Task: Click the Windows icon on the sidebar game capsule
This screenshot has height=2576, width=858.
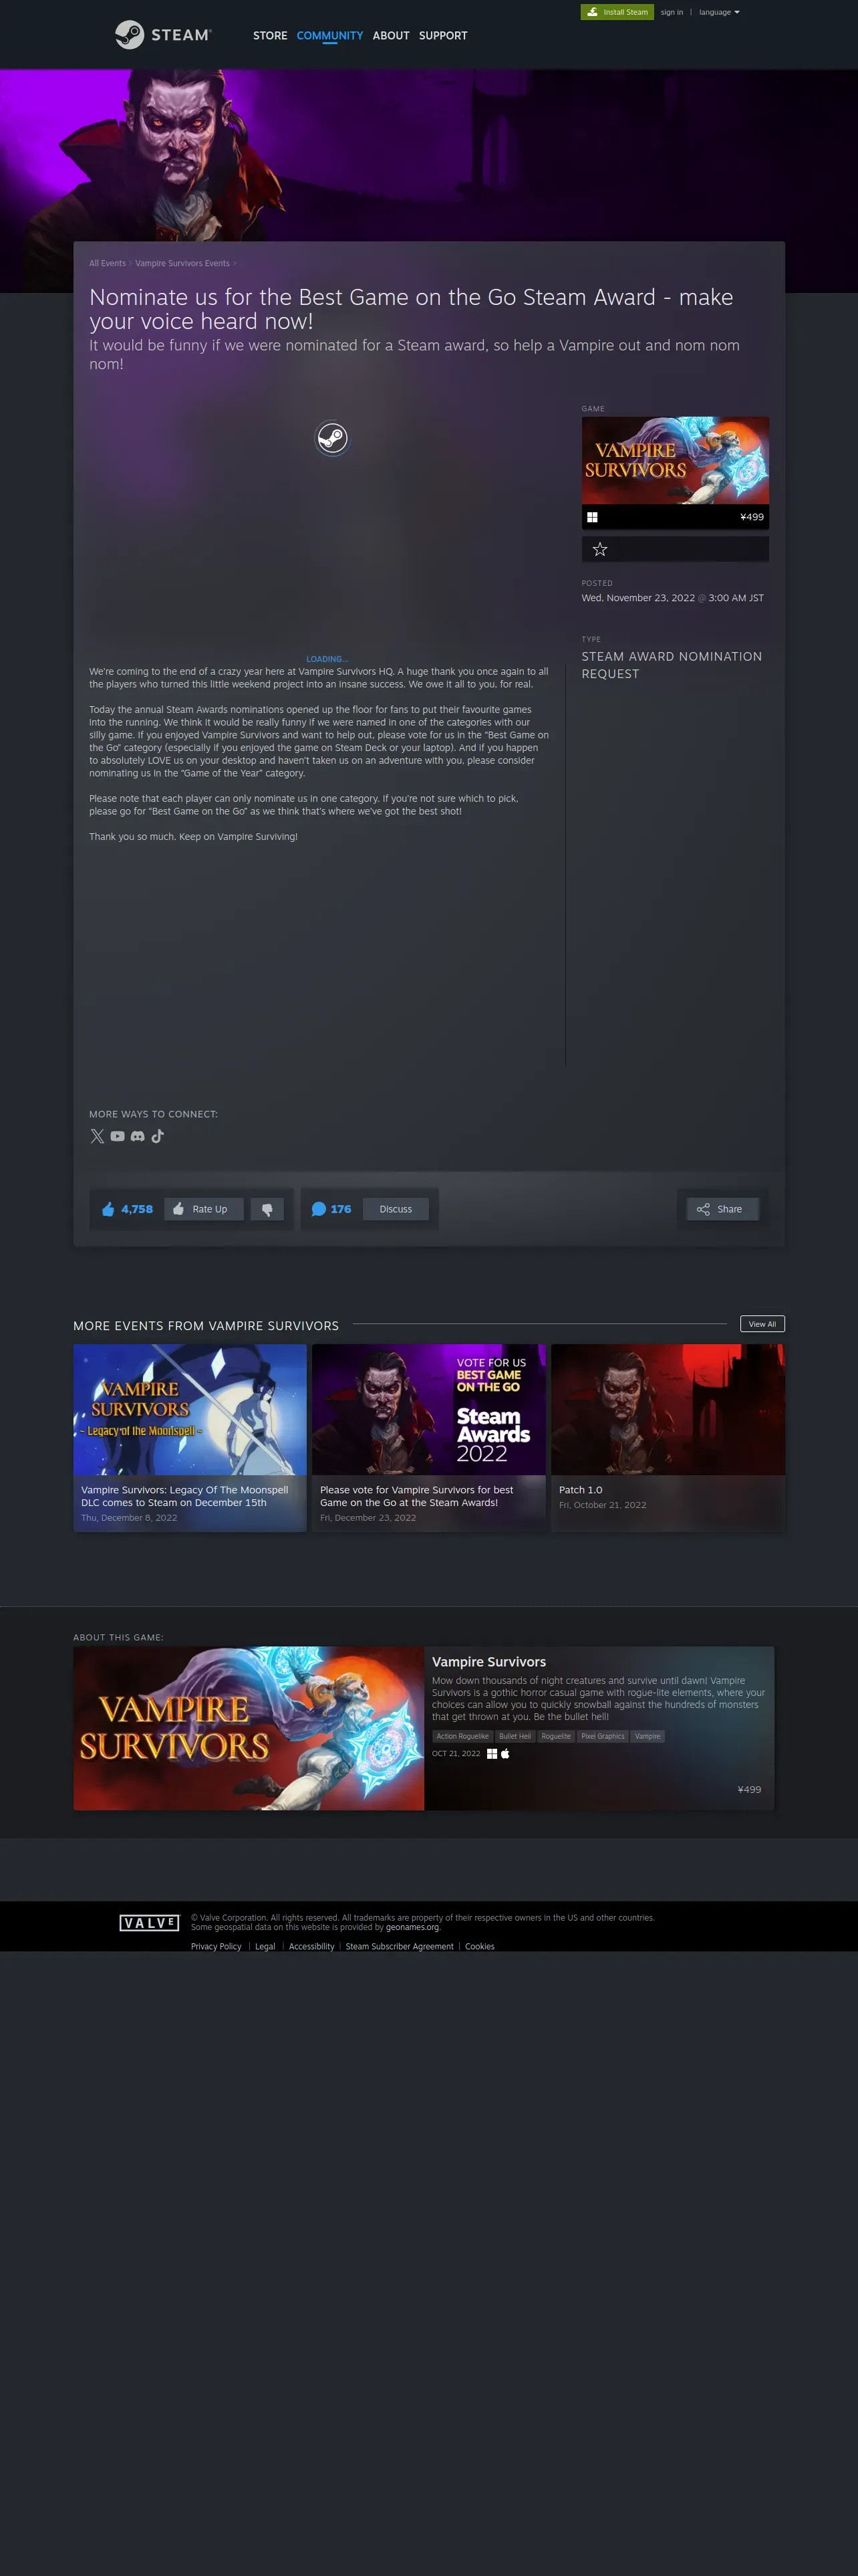Action: pos(592,517)
